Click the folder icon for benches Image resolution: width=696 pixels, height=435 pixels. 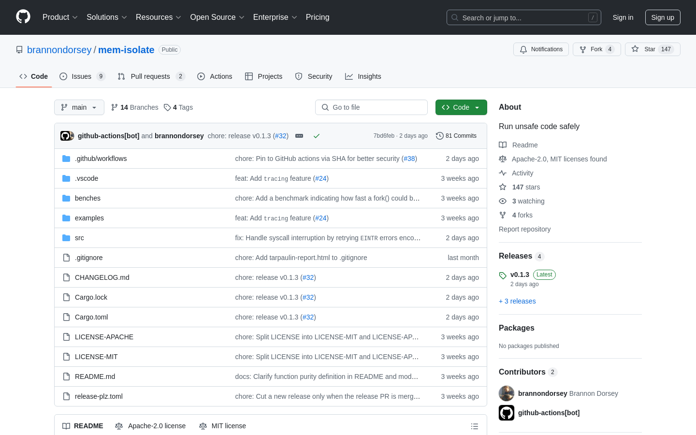point(66,198)
